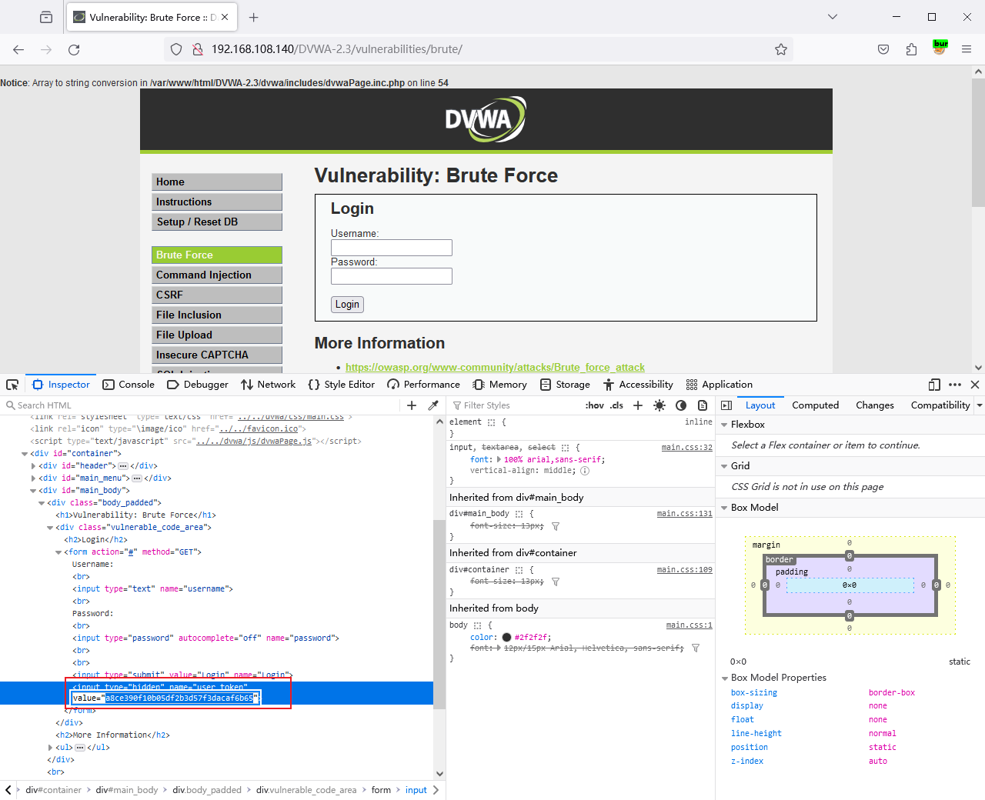Open the File Upload menu link

click(217, 335)
